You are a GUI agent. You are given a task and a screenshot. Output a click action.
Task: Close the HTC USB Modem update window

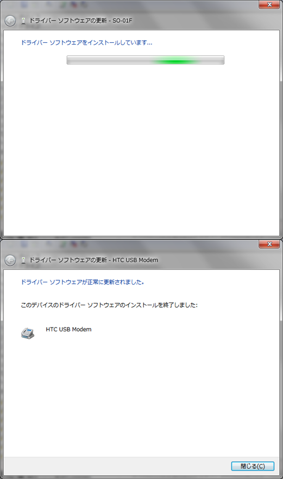269,244
